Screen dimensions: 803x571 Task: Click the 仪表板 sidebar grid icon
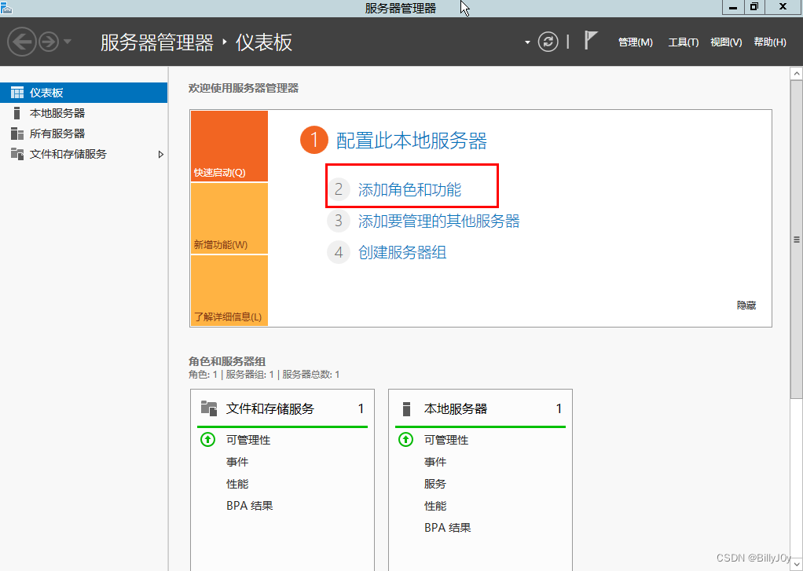(17, 93)
